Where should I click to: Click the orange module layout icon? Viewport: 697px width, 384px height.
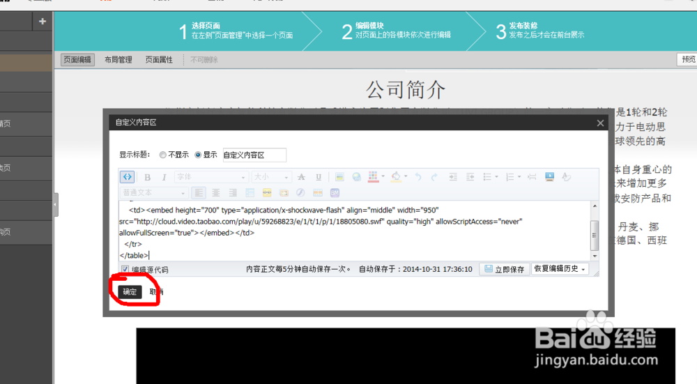pyautogui.click(x=317, y=193)
